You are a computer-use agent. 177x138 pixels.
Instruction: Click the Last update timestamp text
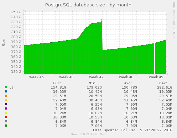click(132, 130)
